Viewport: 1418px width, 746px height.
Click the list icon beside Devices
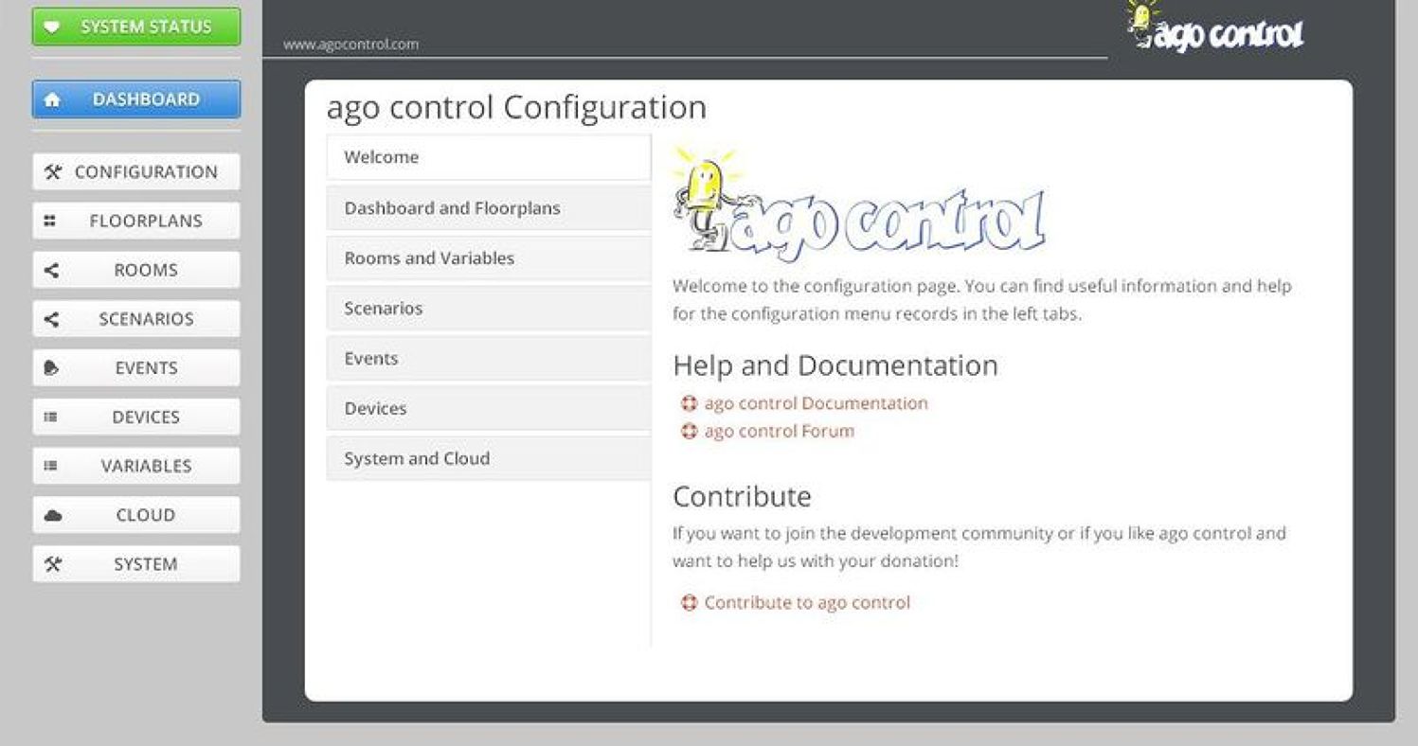tap(51, 417)
